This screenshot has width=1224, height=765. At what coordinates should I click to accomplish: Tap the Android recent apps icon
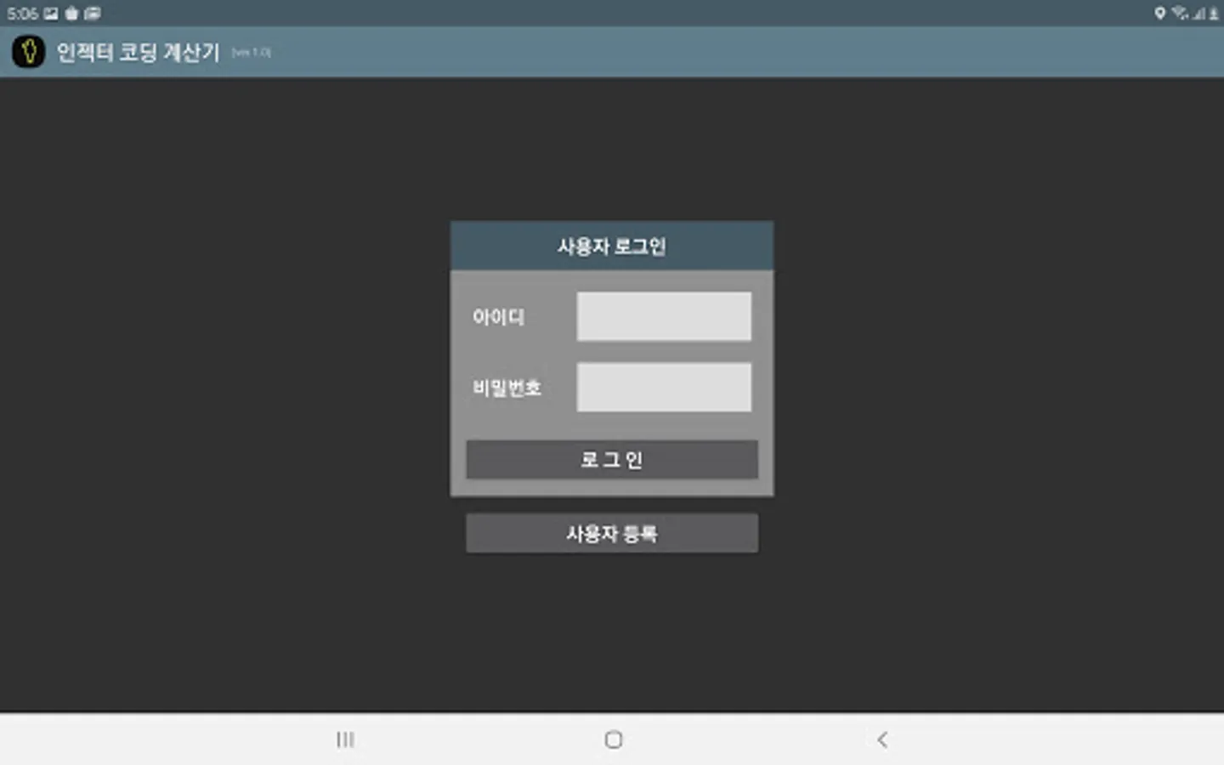pyautogui.click(x=345, y=739)
